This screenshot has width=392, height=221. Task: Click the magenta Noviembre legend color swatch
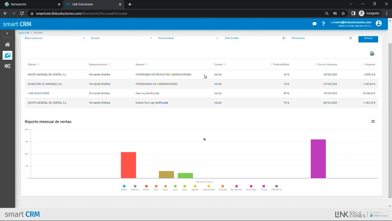[x=236, y=186]
